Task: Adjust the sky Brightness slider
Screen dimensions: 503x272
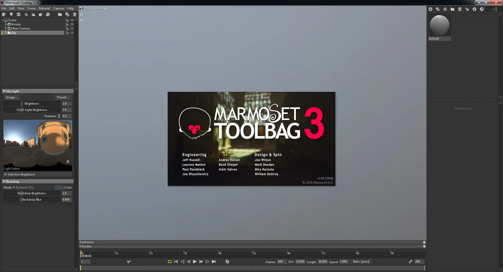Action: (32, 104)
